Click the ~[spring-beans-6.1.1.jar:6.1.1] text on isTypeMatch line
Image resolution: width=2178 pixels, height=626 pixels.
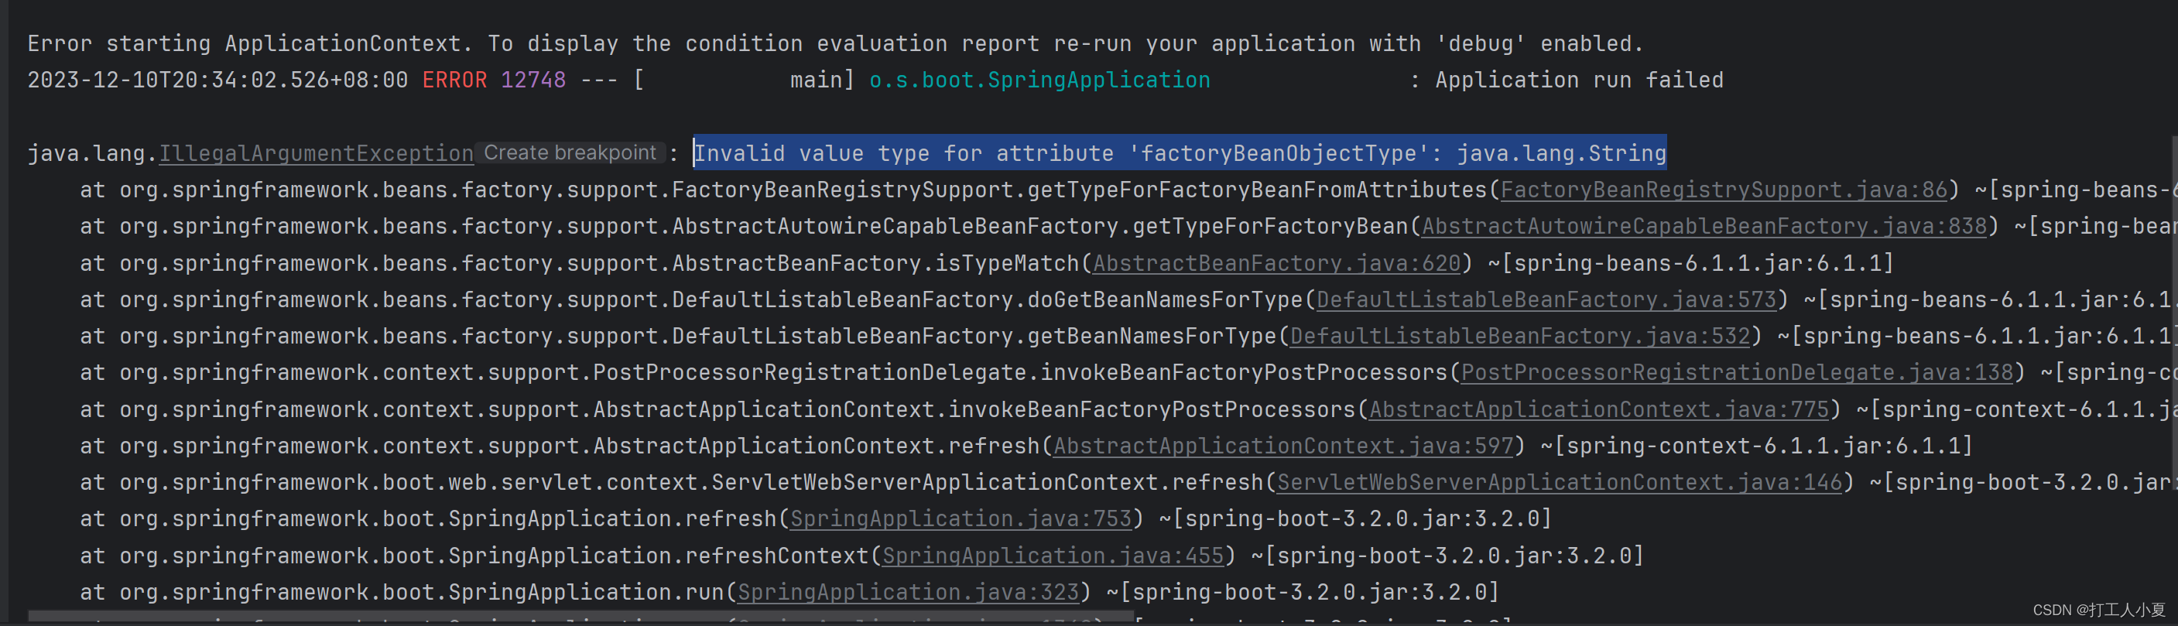coord(1690,264)
